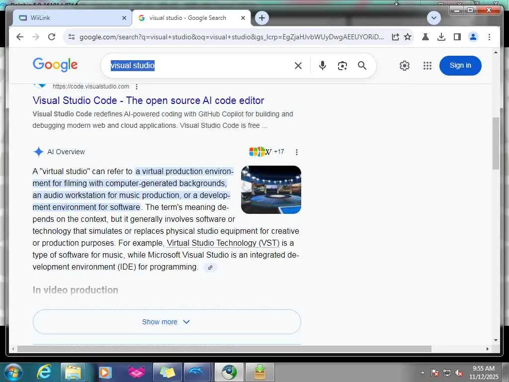
Task: Click the address bar URL
Action: (x=232, y=37)
